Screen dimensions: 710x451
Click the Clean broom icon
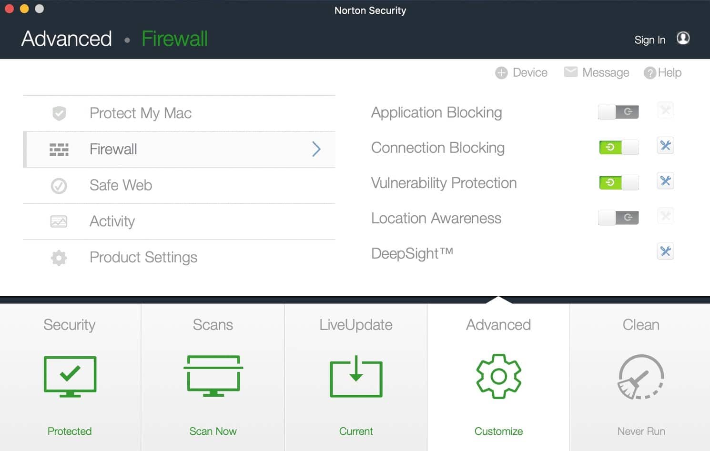coord(641,377)
